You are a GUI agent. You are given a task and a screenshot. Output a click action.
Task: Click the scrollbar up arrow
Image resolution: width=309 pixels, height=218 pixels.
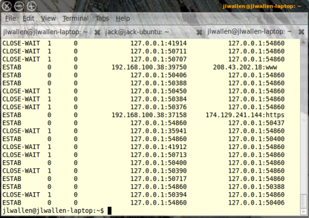tap(303, 42)
